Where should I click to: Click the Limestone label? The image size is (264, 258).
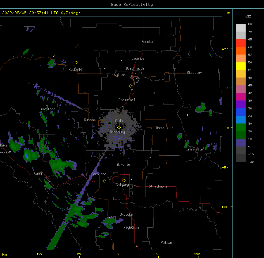coord(47,109)
